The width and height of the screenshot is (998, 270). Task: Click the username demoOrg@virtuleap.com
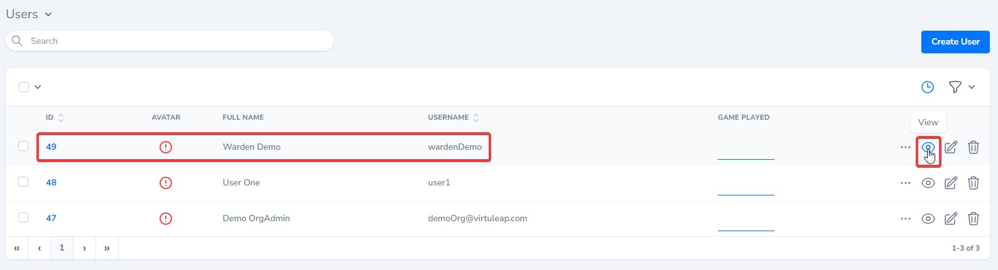477,218
